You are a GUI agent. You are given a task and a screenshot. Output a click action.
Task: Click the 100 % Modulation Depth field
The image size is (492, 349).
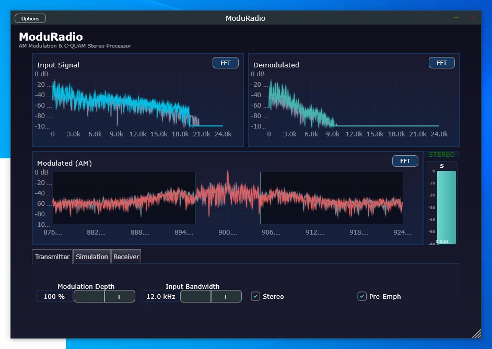(54, 297)
